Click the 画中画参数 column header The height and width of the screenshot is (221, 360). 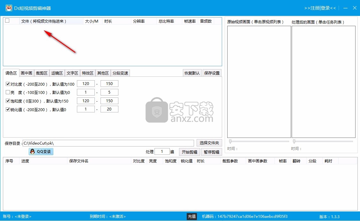[260, 161]
